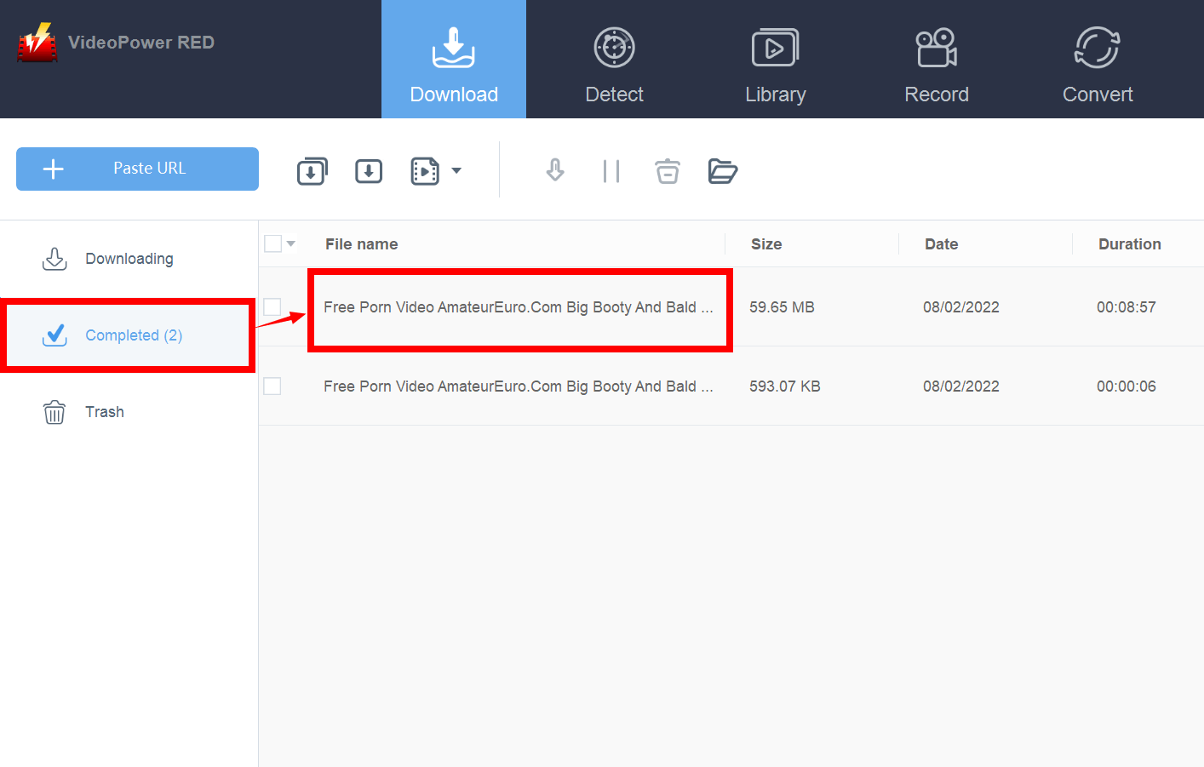The width and height of the screenshot is (1204, 767).
Task: Click the Downloading tray icon
Action: click(x=54, y=259)
